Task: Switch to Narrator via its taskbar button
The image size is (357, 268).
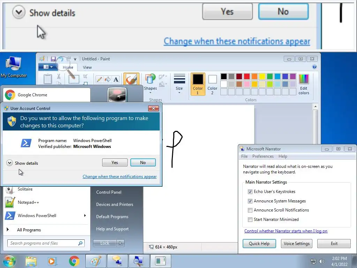Action: (x=117, y=261)
